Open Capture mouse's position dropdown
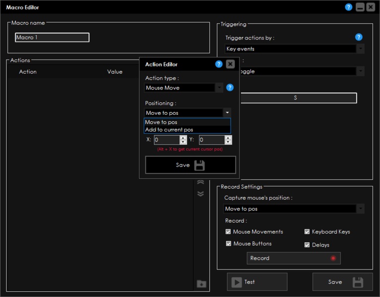 pyautogui.click(x=294, y=209)
